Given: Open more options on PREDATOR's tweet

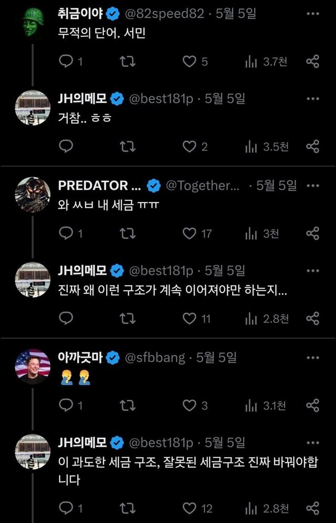Looking at the screenshot, I should point(312,185).
